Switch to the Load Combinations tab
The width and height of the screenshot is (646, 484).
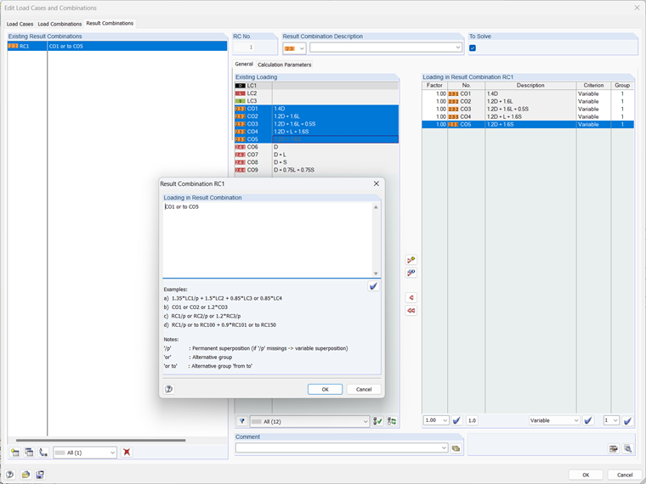coord(59,24)
